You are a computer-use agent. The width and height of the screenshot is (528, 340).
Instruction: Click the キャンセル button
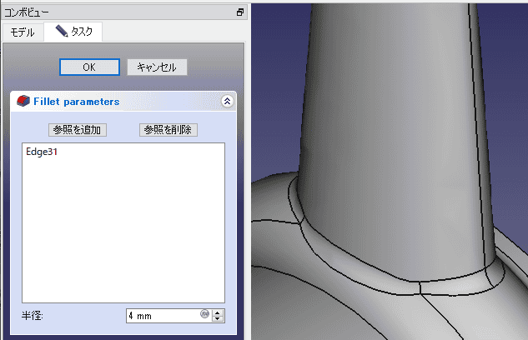tap(157, 67)
